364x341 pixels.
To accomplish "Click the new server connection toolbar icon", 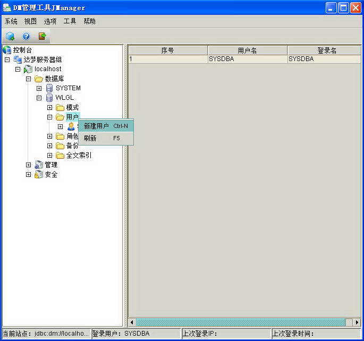I will [10, 36].
